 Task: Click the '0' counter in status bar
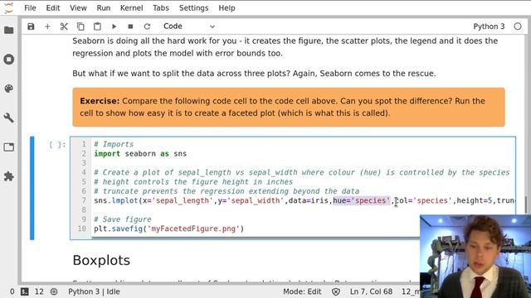pyautogui.click(x=12, y=291)
